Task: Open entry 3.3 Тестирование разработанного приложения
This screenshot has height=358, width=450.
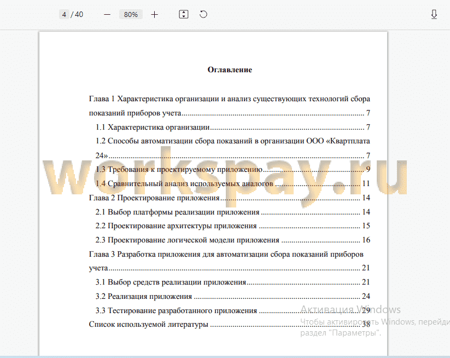Action: point(233,310)
